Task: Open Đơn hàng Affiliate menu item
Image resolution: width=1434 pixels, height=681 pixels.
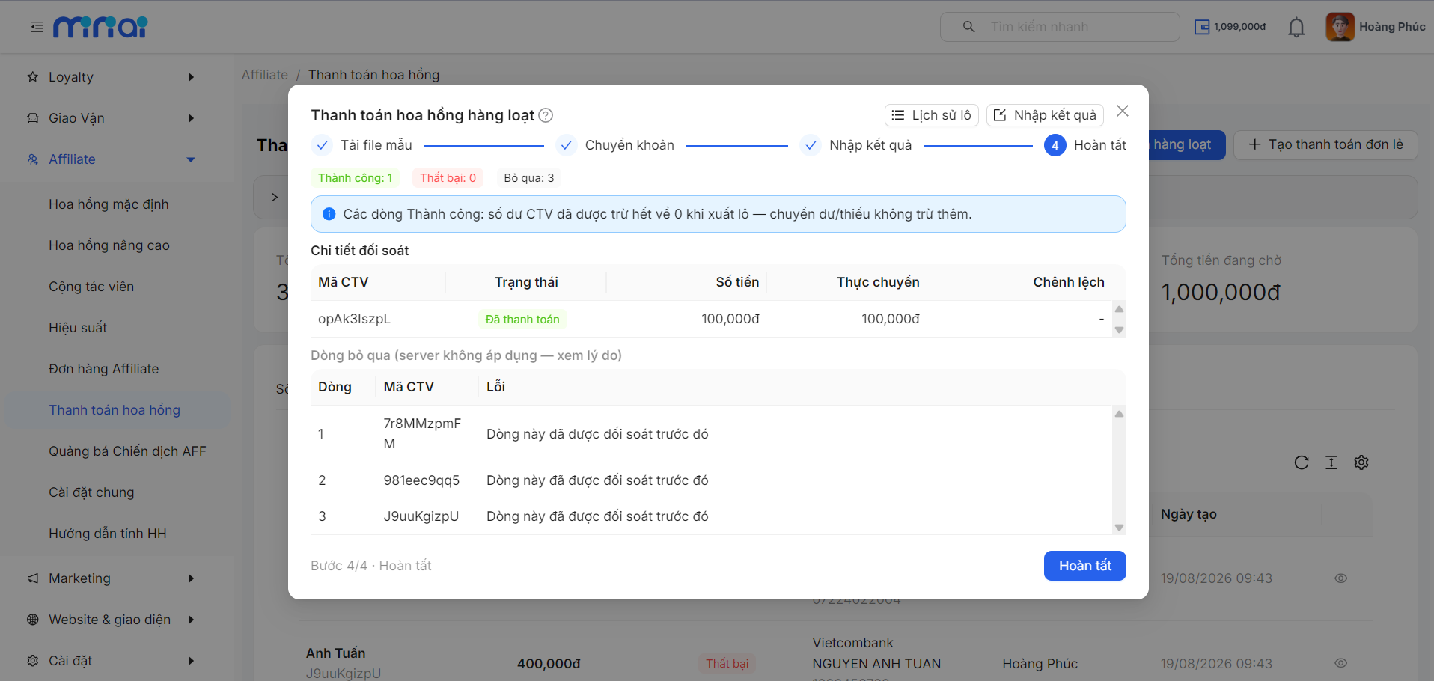Action: tap(104, 369)
